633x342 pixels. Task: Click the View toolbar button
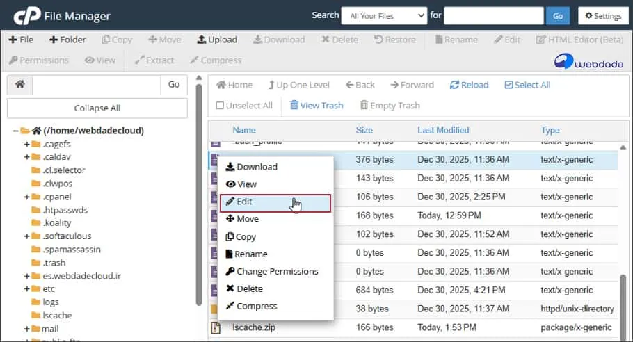tap(100, 60)
